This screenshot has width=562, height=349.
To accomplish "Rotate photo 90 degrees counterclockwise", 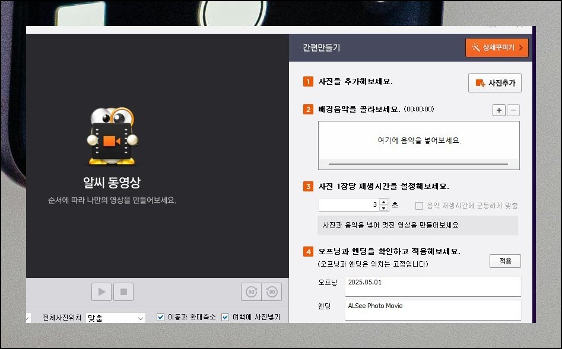I will coord(272,292).
